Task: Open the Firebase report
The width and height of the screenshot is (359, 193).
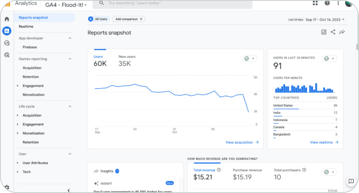Action: [30, 47]
